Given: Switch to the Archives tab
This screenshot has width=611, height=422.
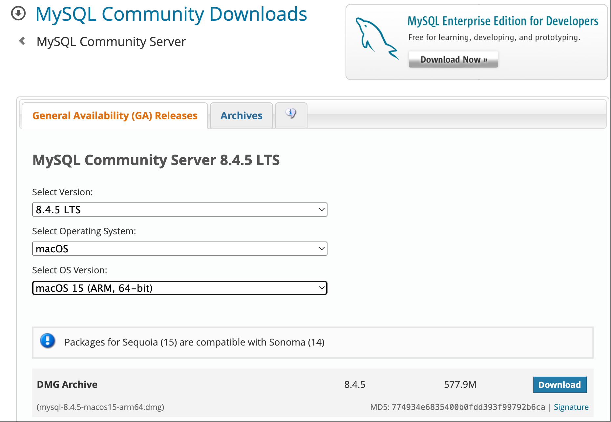Looking at the screenshot, I should (241, 115).
